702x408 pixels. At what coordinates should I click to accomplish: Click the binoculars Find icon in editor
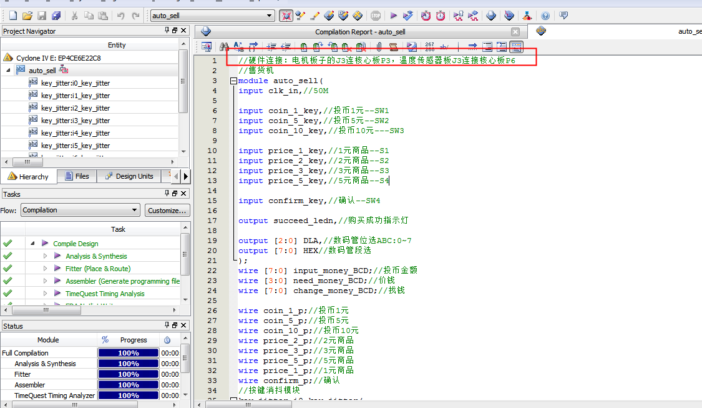pos(224,46)
